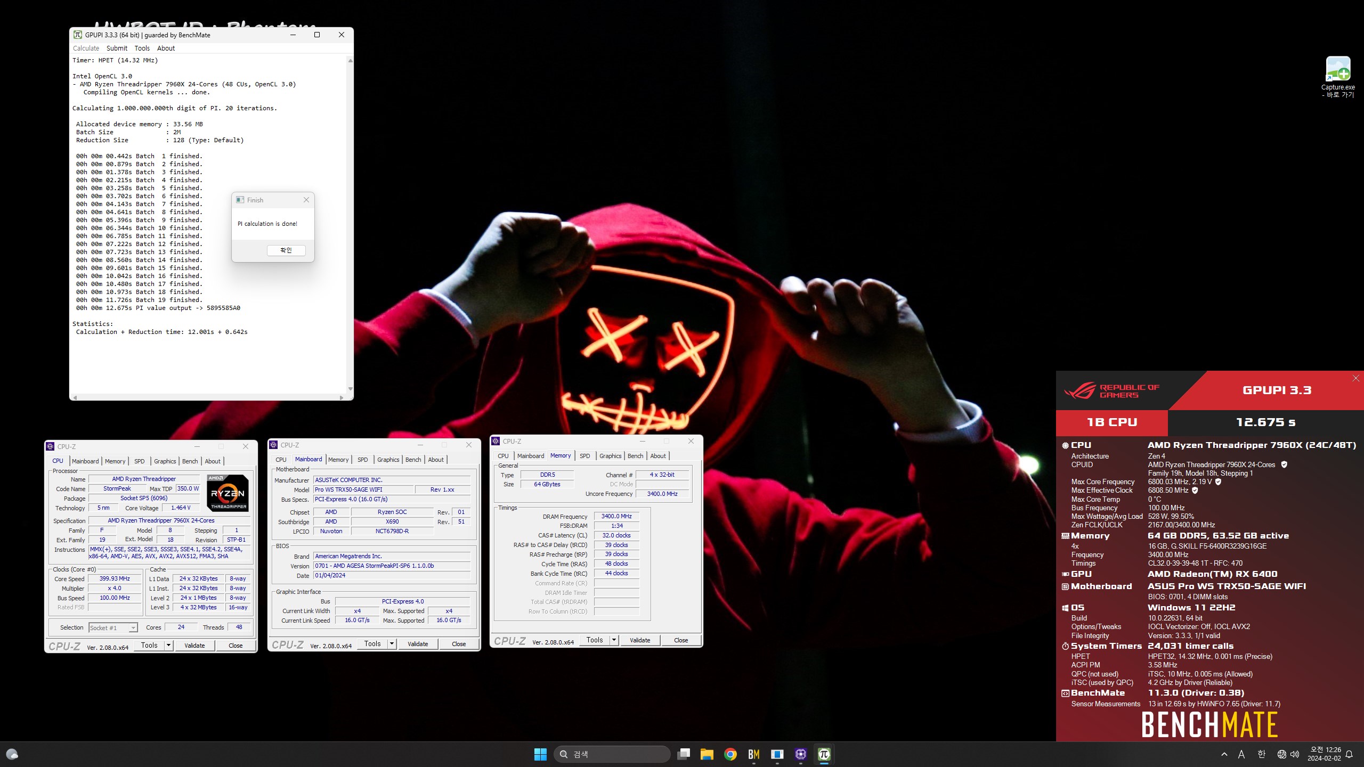This screenshot has height=767, width=1364.
Task: Open Mainboard tab in Memory CPU-Z window
Action: [x=531, y=456]
